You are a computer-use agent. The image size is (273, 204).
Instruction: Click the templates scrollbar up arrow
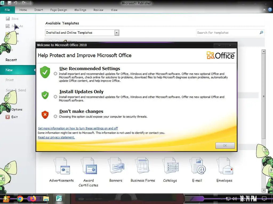(x=264, y=52)
